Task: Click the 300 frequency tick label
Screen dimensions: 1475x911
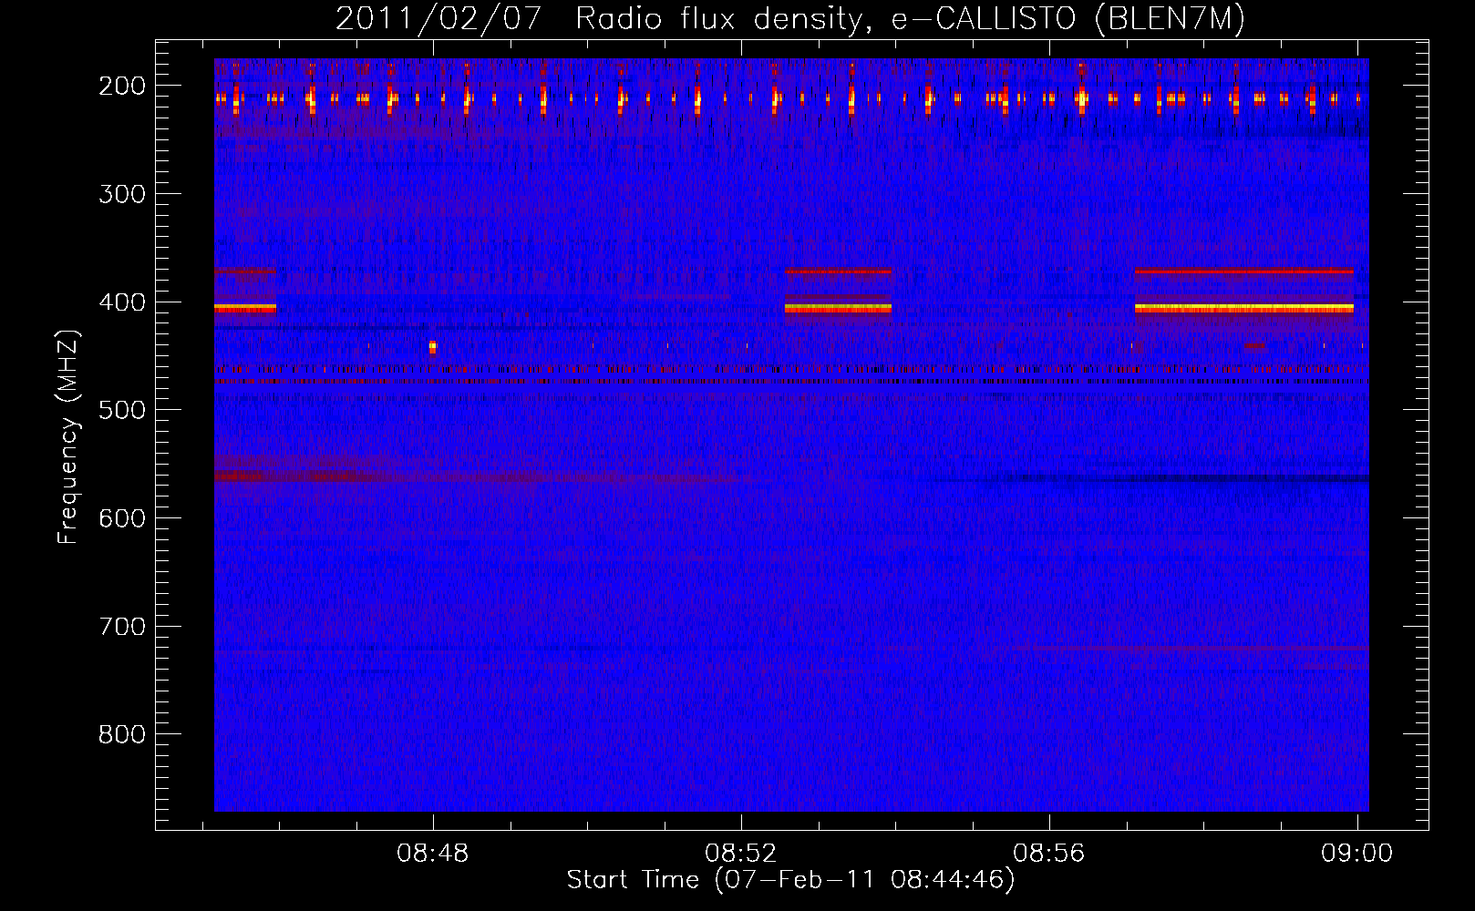Action: pos(122,194)
